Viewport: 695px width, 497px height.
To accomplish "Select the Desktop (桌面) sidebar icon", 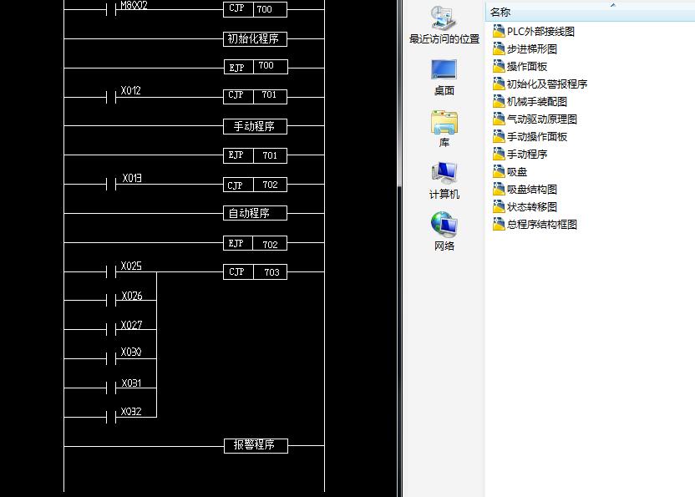I will [x=444, y=70].
